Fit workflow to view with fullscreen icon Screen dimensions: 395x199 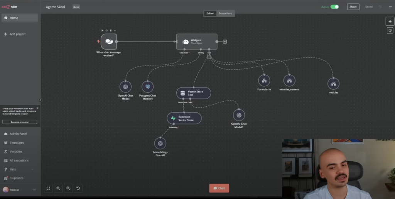coord(48,188)
